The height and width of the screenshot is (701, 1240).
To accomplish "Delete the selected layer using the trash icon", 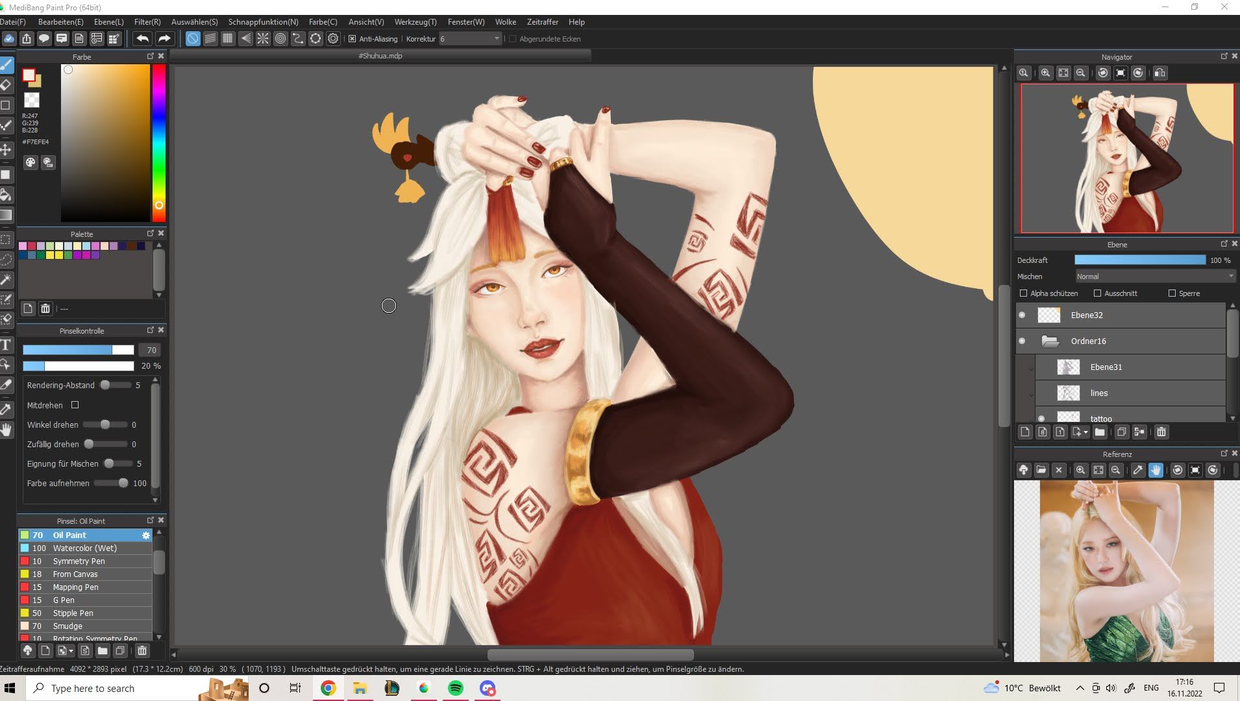I will [1161, 432].
